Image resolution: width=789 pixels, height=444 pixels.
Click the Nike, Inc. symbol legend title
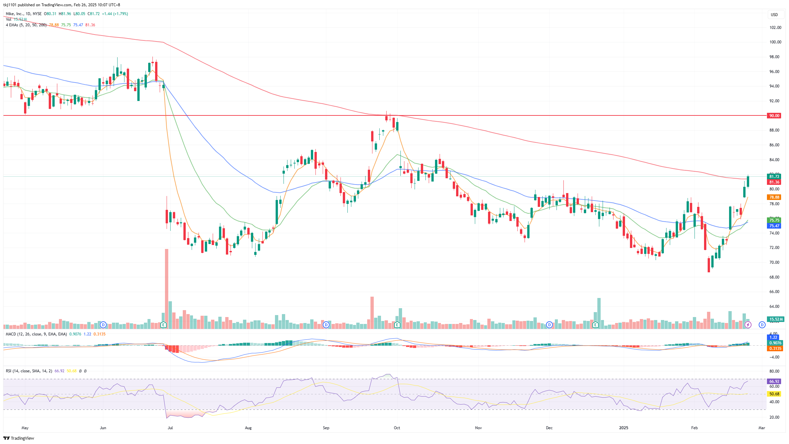[24, 14]
